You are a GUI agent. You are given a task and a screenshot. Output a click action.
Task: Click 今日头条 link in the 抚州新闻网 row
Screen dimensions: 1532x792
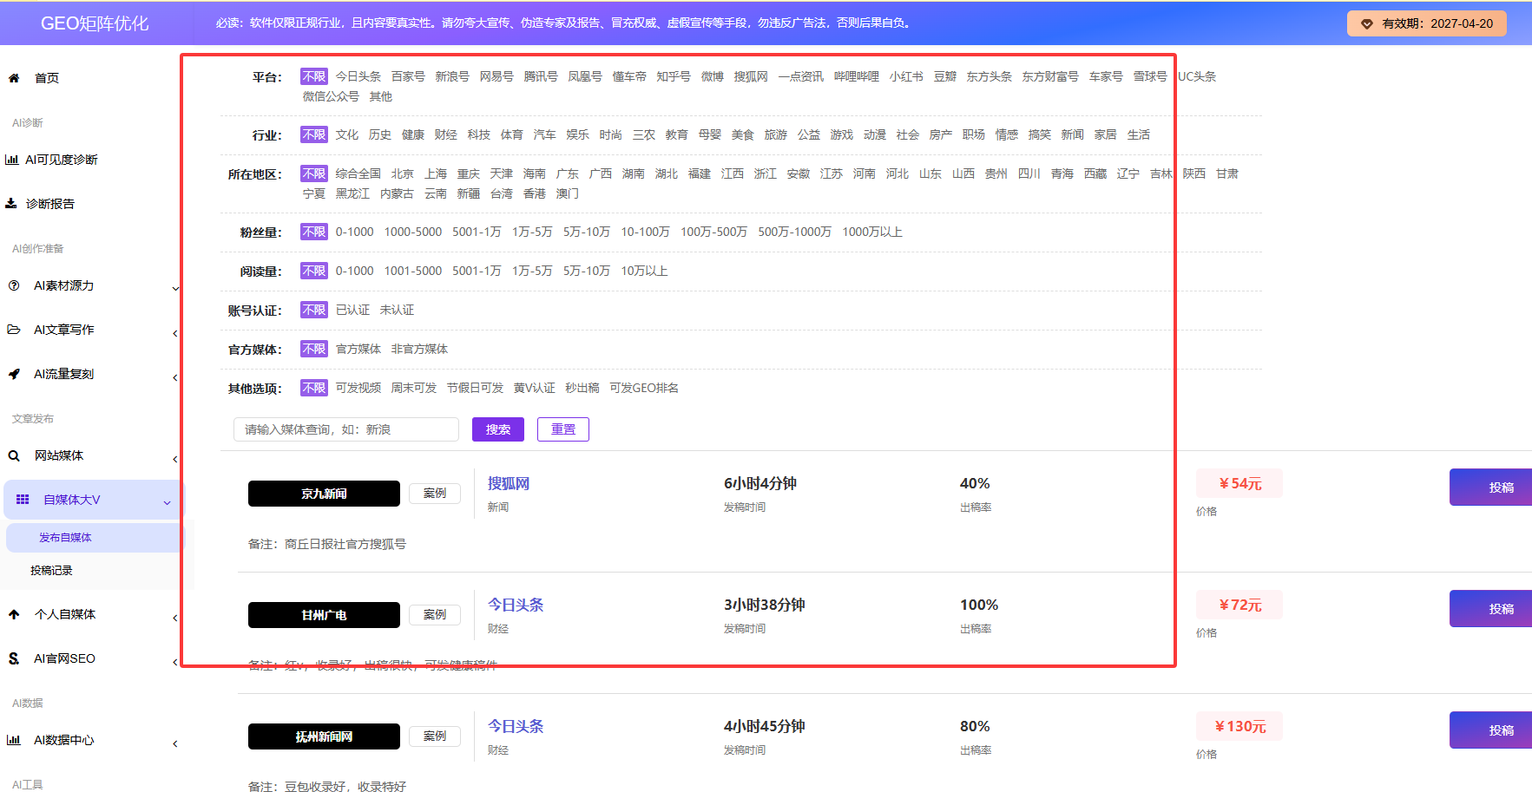(516, 726)
